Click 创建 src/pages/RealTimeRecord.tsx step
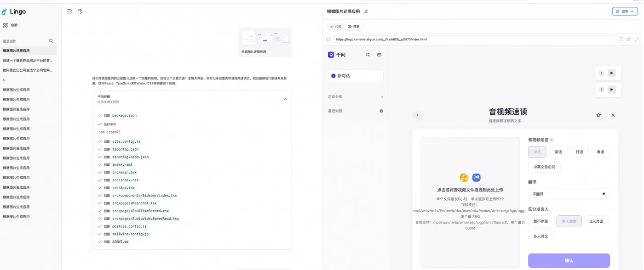 coord(133,211)
